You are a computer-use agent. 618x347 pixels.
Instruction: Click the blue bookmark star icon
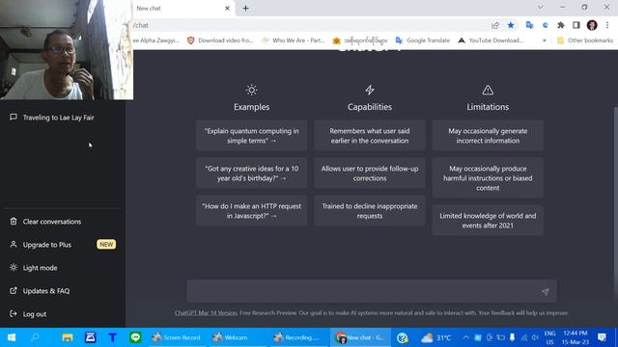pyautogui.click(x=511, y=25)
